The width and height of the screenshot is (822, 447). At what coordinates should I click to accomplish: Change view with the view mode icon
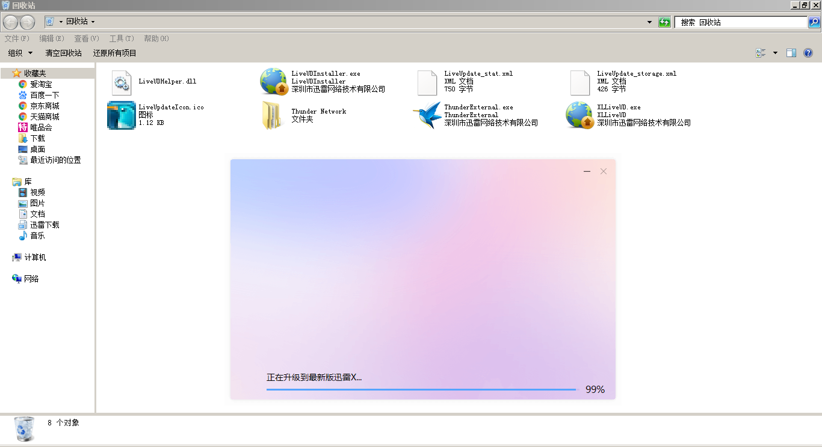coord(761,53)
